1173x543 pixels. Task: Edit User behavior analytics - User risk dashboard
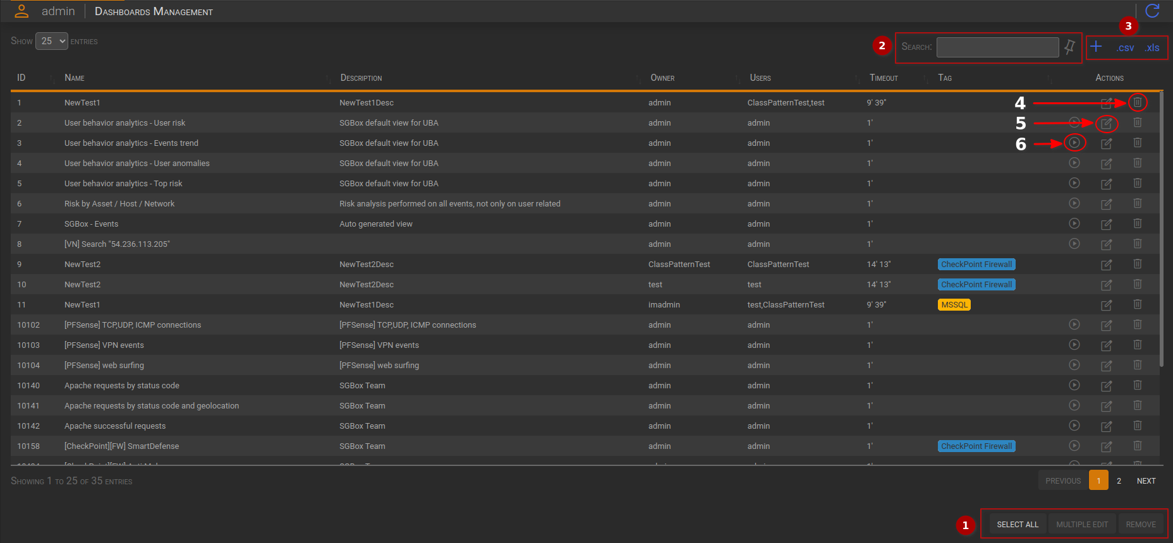coord(1106,123)
